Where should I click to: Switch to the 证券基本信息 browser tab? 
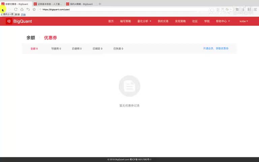[x=48, y=4]
